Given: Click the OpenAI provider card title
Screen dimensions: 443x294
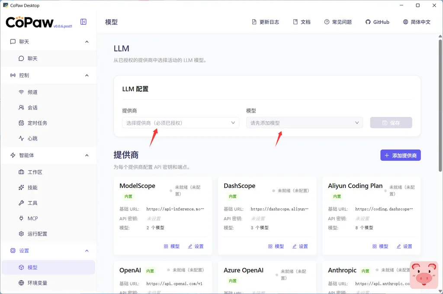Looking at the screenshot, I should 130,270.
